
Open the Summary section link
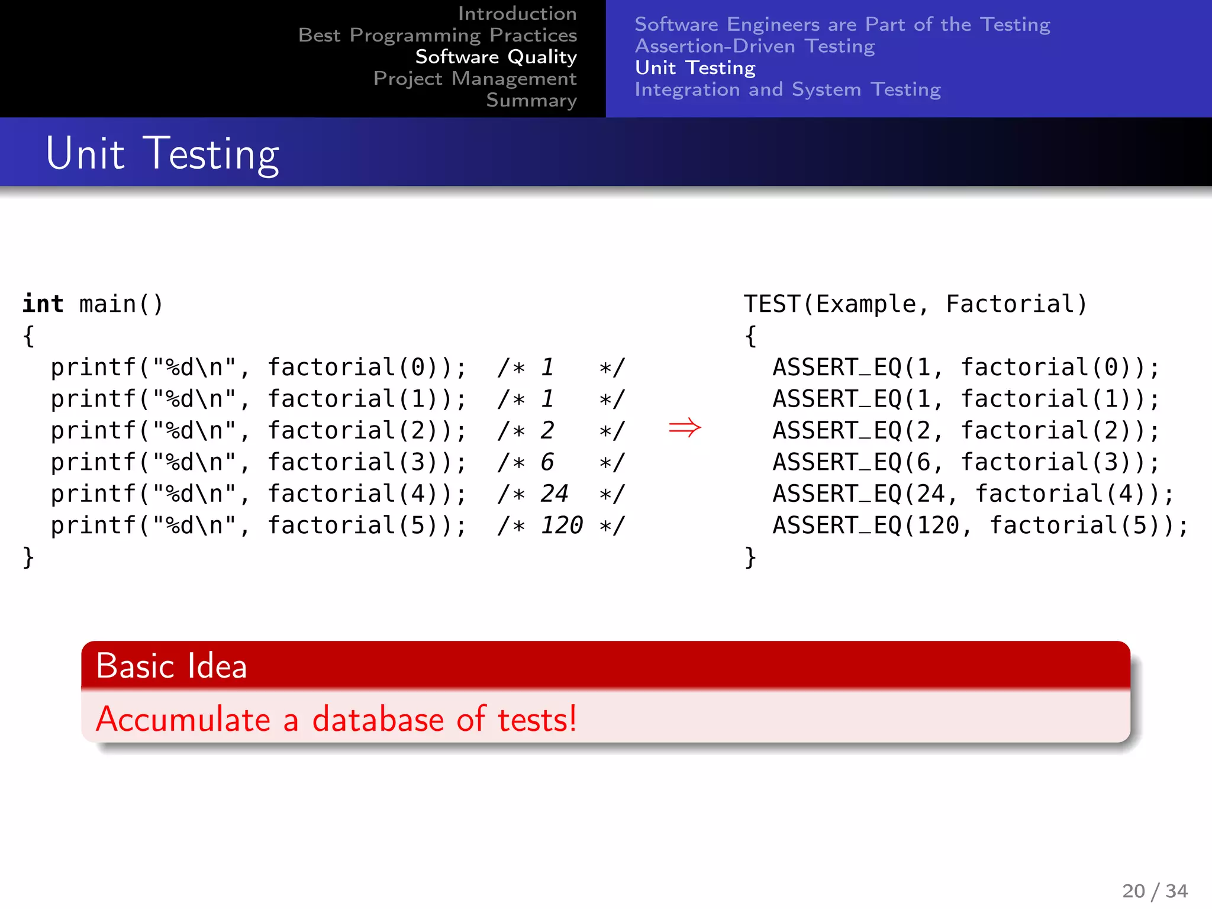pyautogui.click(x=531, y=100)
